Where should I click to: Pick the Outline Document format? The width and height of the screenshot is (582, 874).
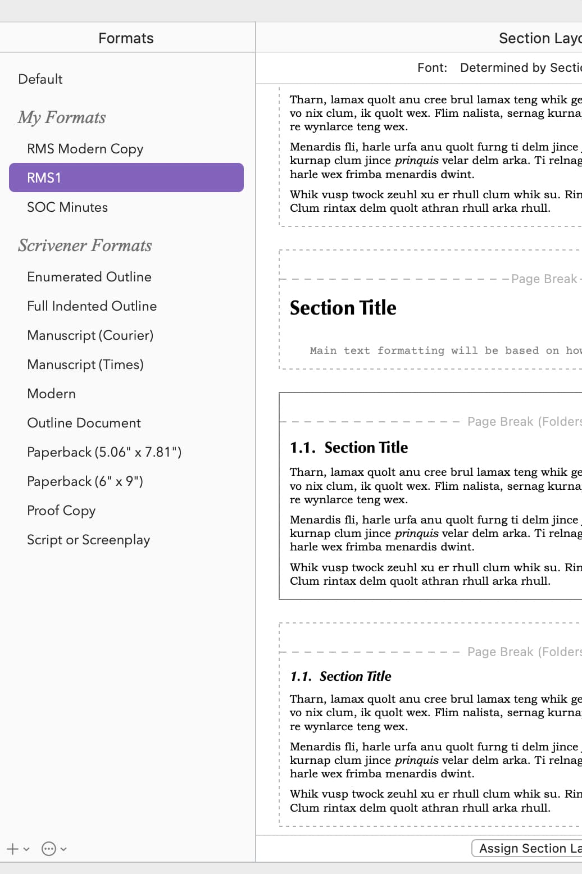[84, 423]
